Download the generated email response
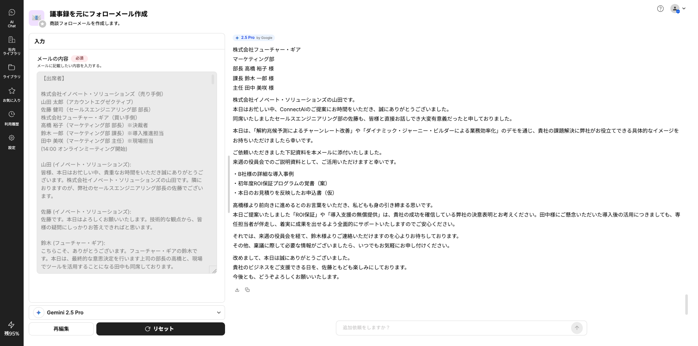Viewport: 698px width, 346px height. coord(237,290)
